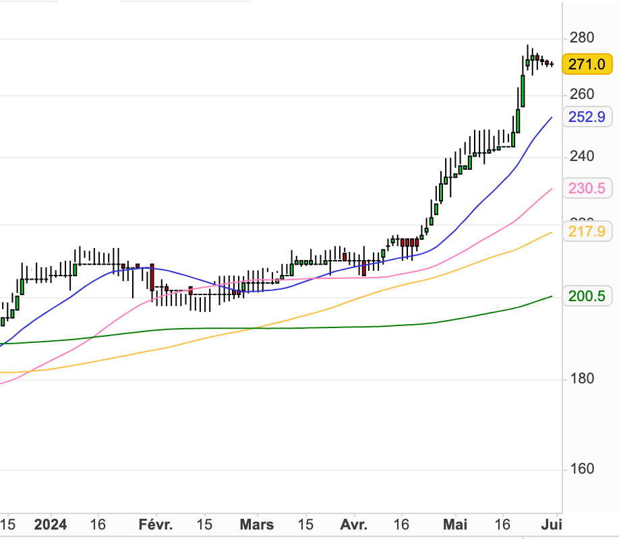619x539 pixels.
Task: Click the 160 price axis label
Action: click(x=582, y=469)
